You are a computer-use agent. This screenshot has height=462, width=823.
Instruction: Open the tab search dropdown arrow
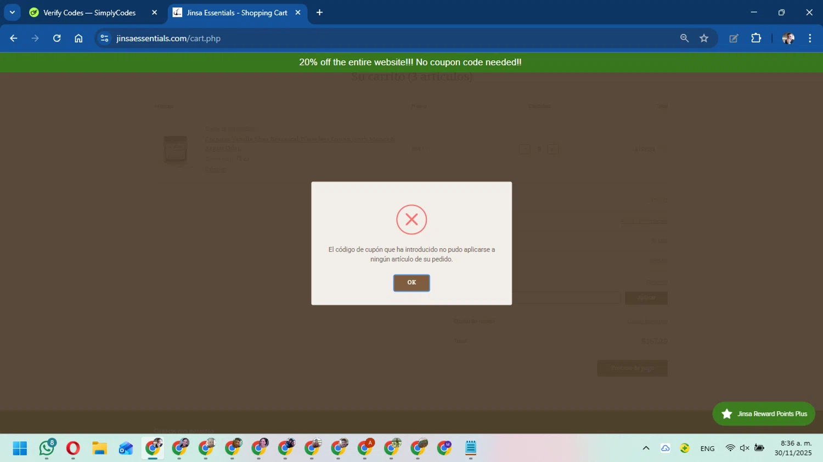point(12,12)
